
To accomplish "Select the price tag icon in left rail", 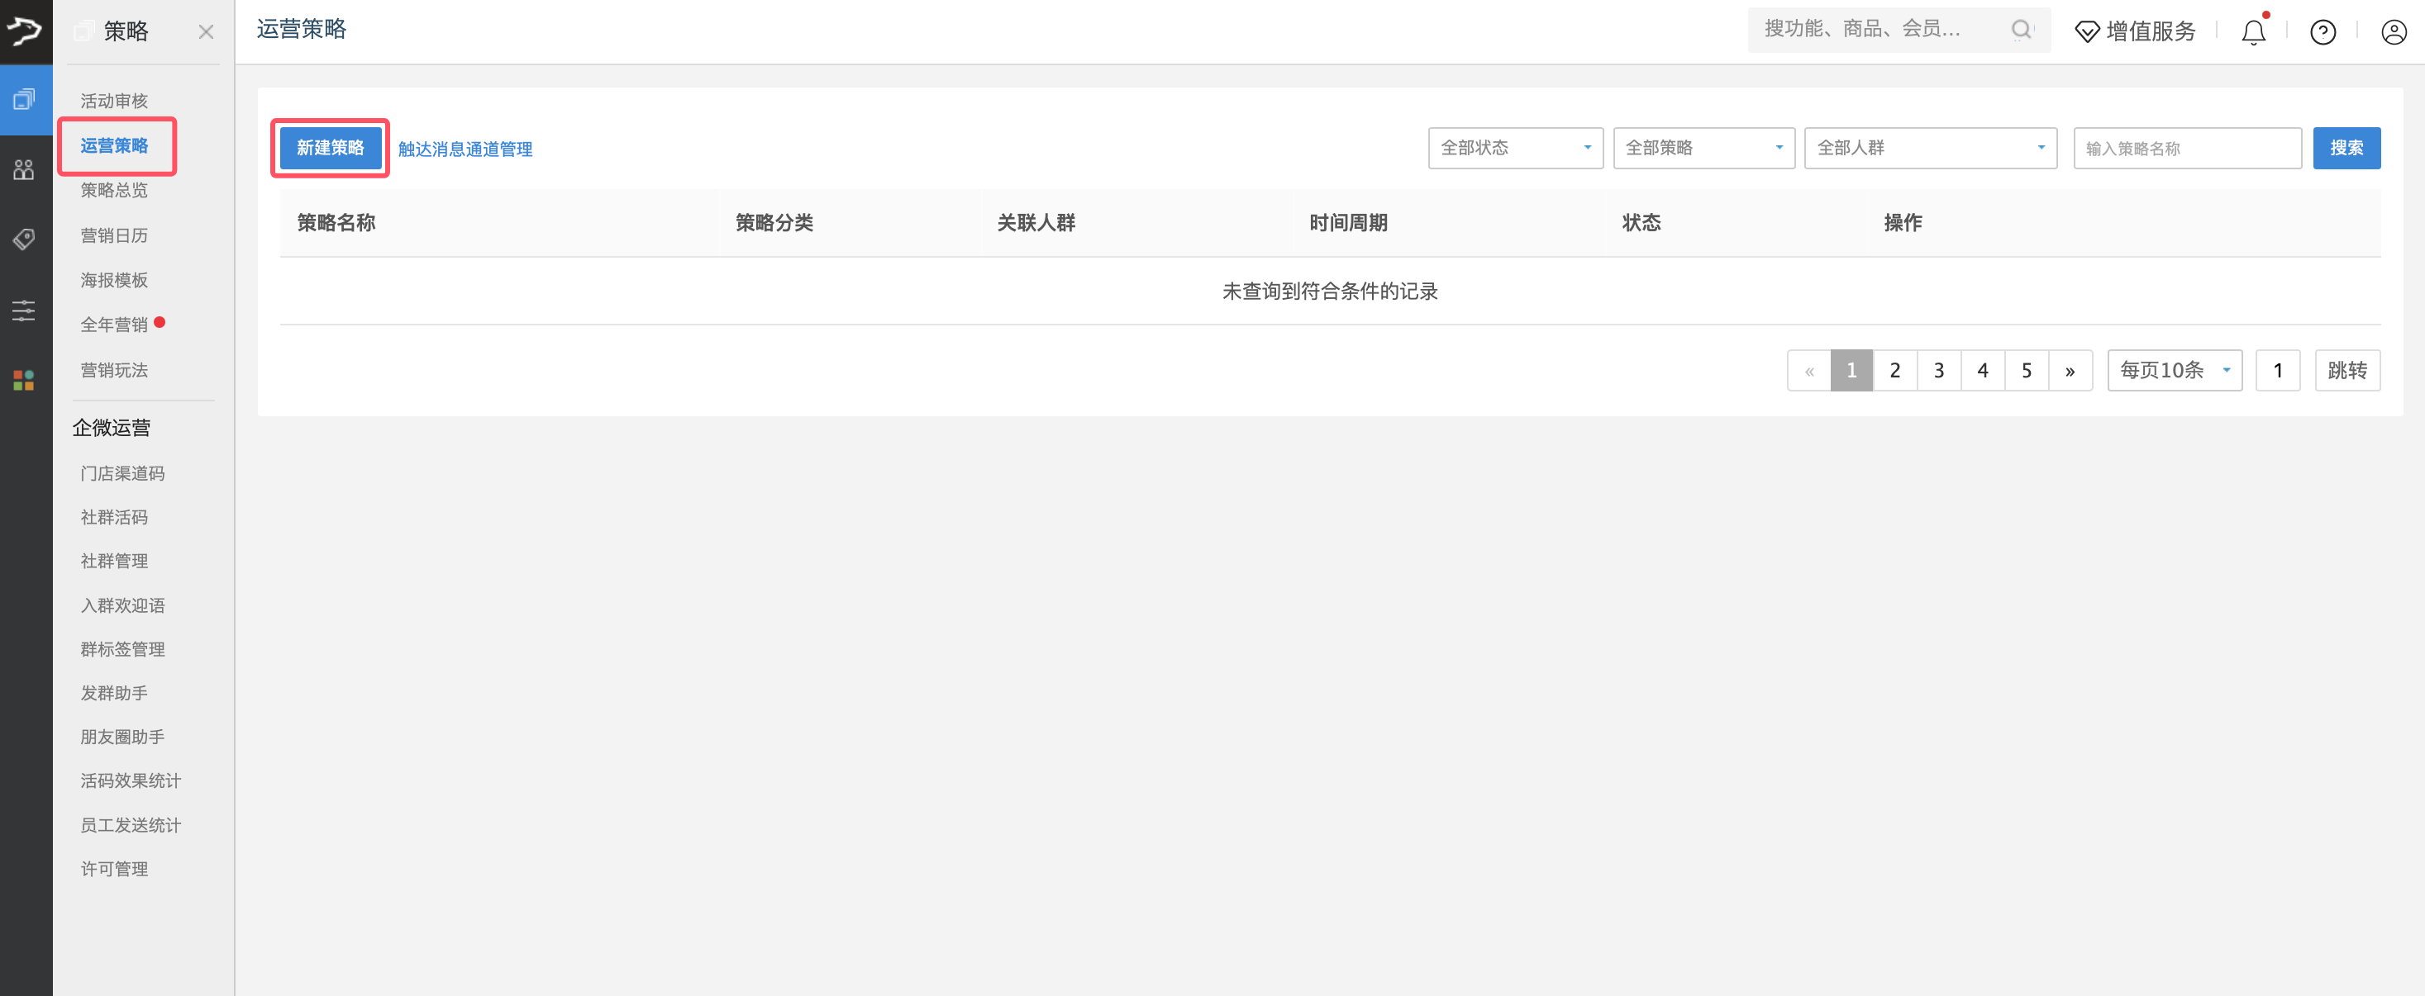I will 25,239.
